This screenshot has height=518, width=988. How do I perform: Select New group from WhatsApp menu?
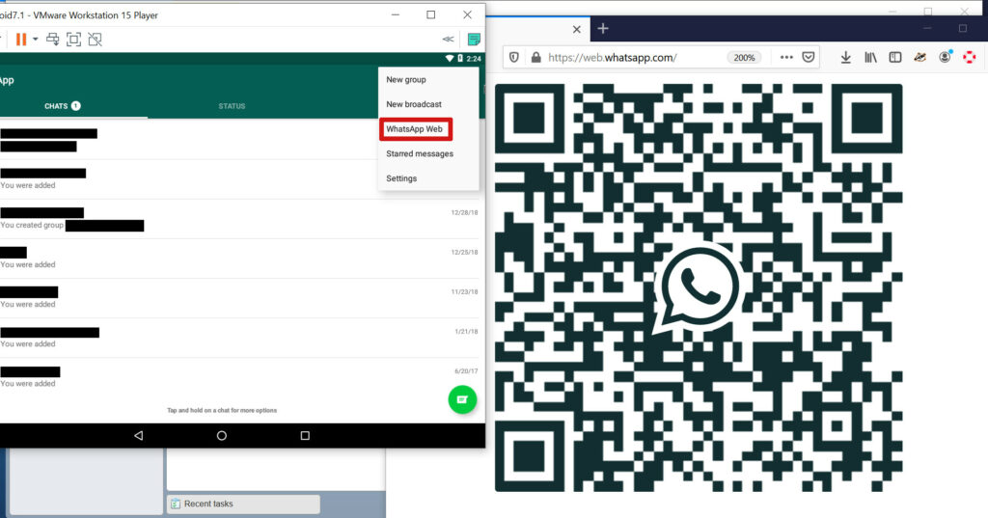coord(406,79)
